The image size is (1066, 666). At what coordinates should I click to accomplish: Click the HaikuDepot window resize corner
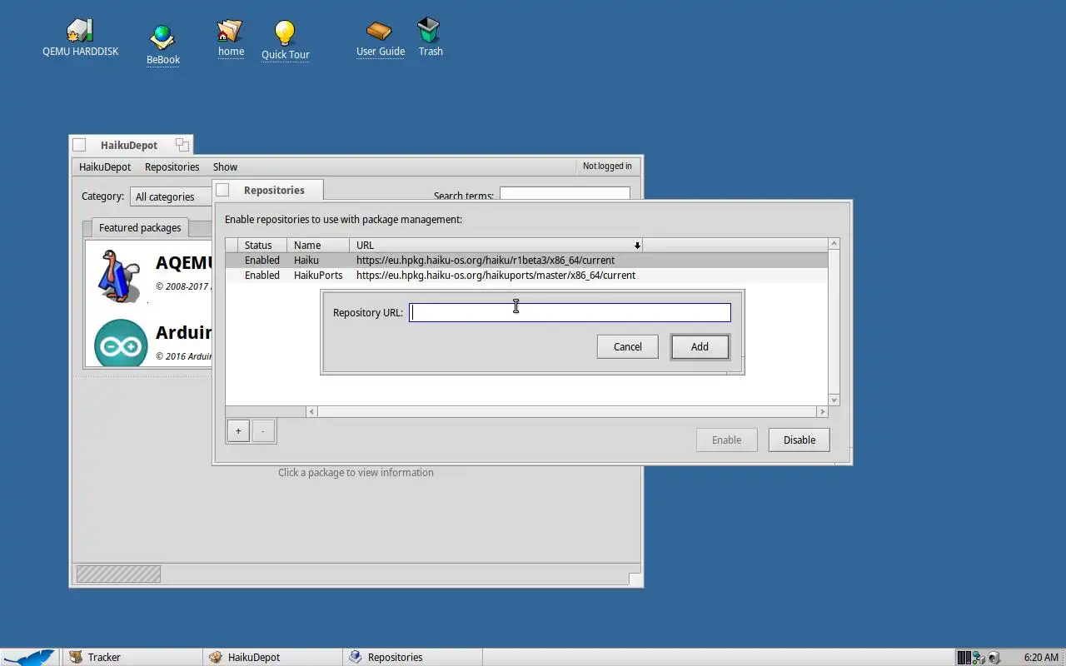(635, 579)
